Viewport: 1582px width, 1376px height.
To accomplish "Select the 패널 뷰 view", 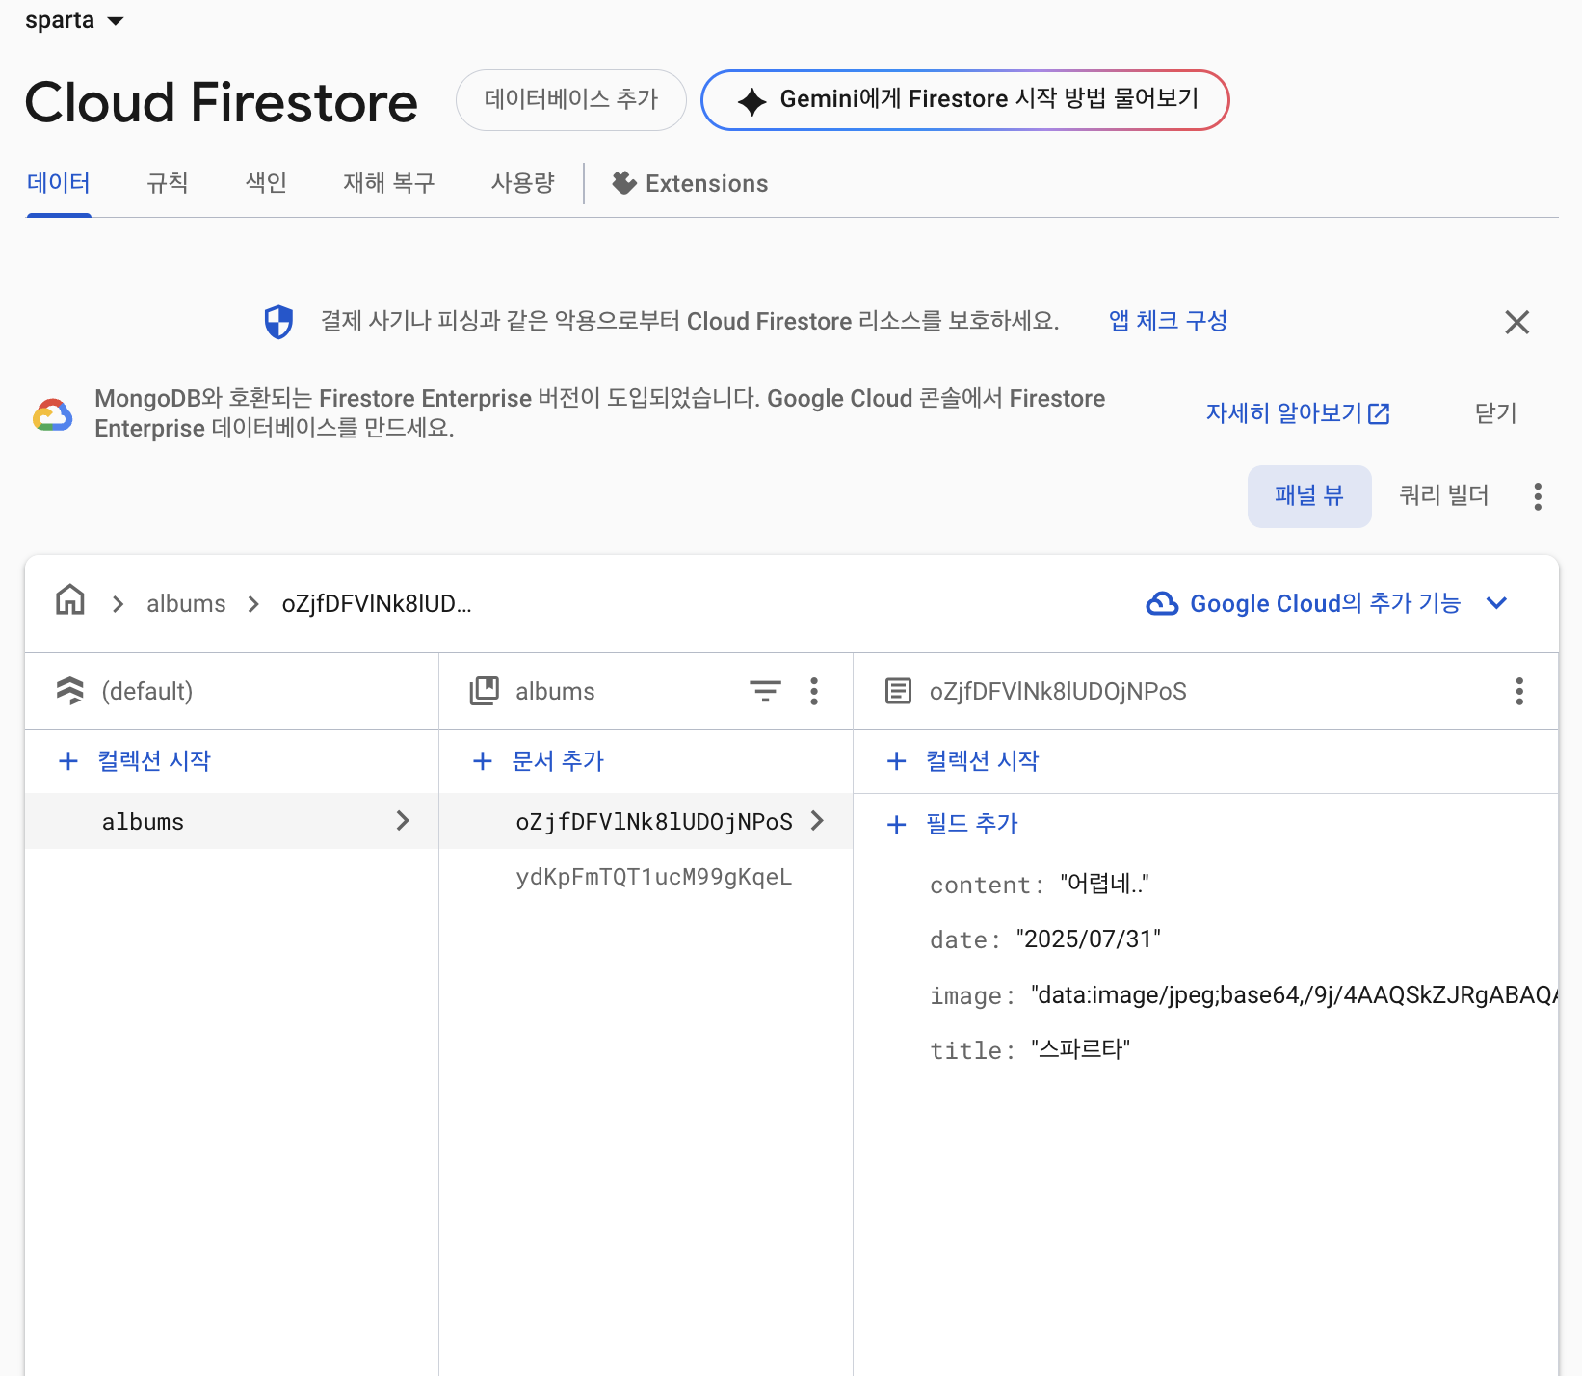I will (1309, 496).
